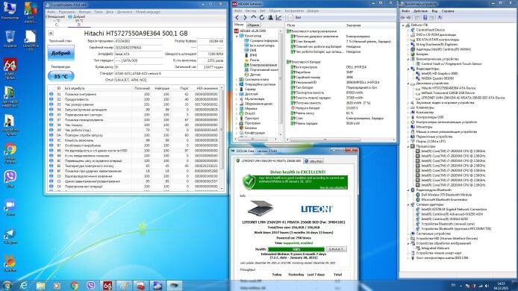
Task: Go back in AIDA64 toolbar
Action: point(237,17)
